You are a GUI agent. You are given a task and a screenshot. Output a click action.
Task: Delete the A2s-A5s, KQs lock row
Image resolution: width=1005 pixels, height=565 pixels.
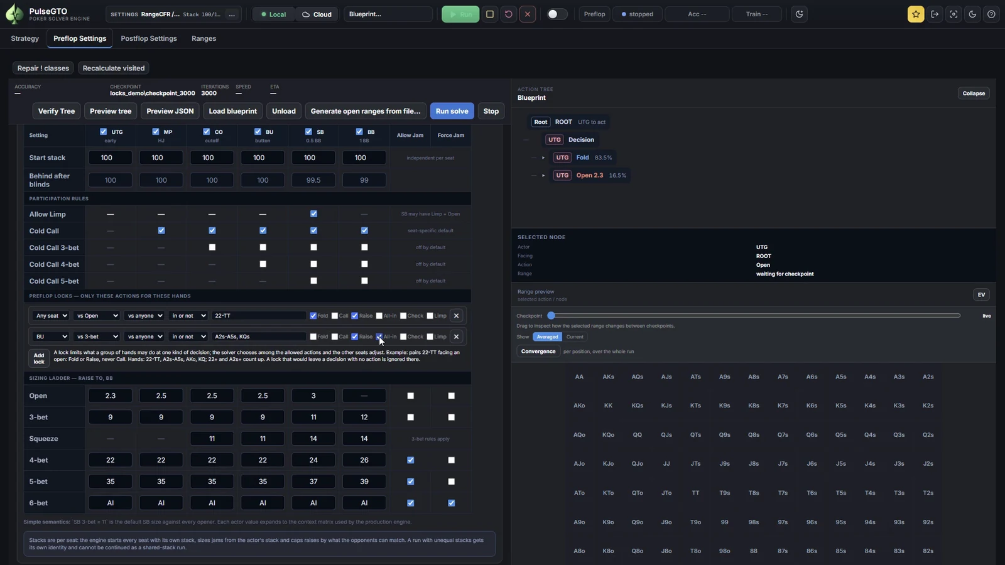coord(457,336)
